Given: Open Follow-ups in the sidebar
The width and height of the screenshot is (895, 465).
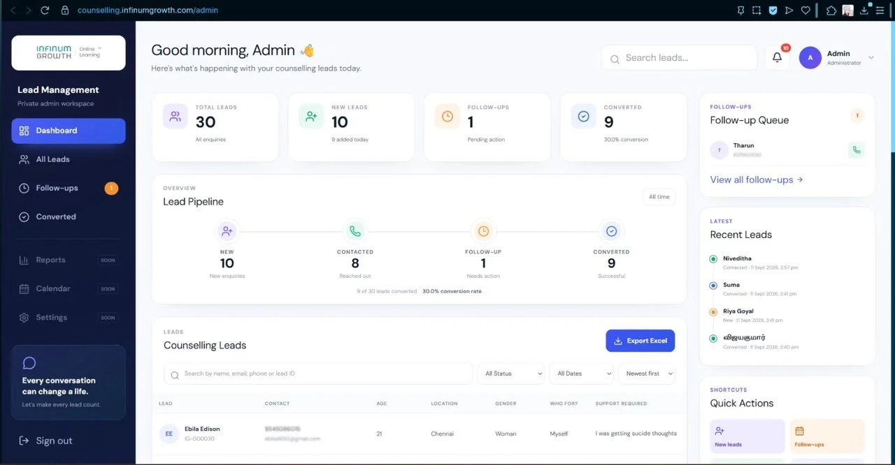Looking at the screenshot, I should pyautogui.click(x=69, y=188).
